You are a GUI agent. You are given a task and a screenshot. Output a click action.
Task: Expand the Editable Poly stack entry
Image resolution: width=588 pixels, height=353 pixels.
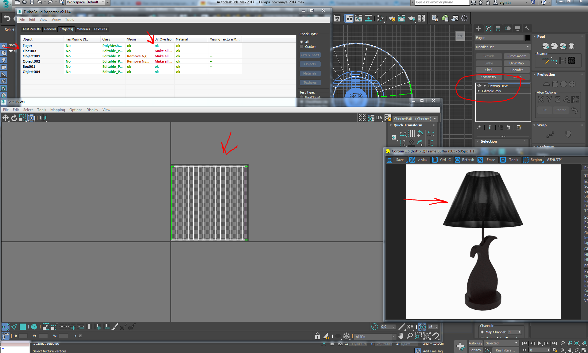[x=479, y=91]
